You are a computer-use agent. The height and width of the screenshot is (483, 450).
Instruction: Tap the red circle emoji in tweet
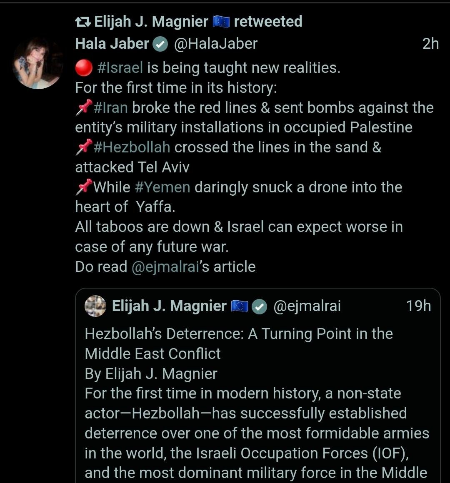(84, 68)
